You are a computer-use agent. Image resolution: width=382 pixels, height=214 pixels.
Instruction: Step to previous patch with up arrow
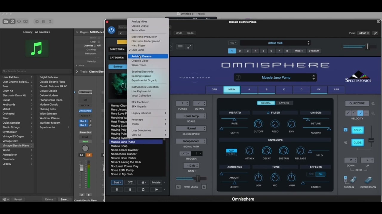click(130, 190)
